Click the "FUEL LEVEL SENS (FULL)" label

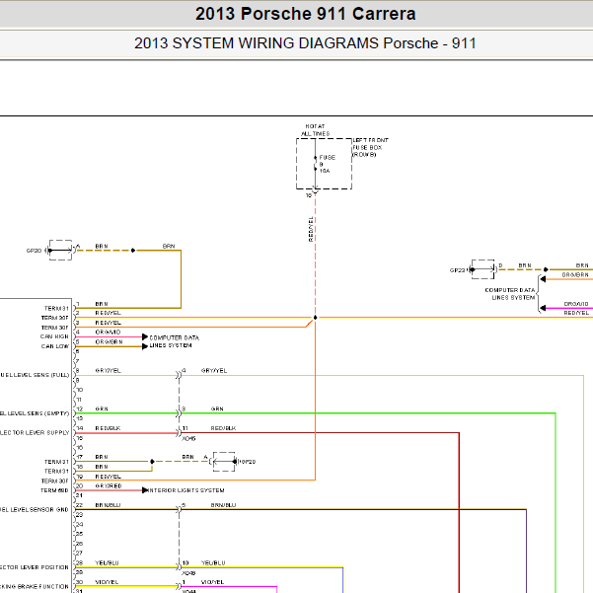[35, 375]
